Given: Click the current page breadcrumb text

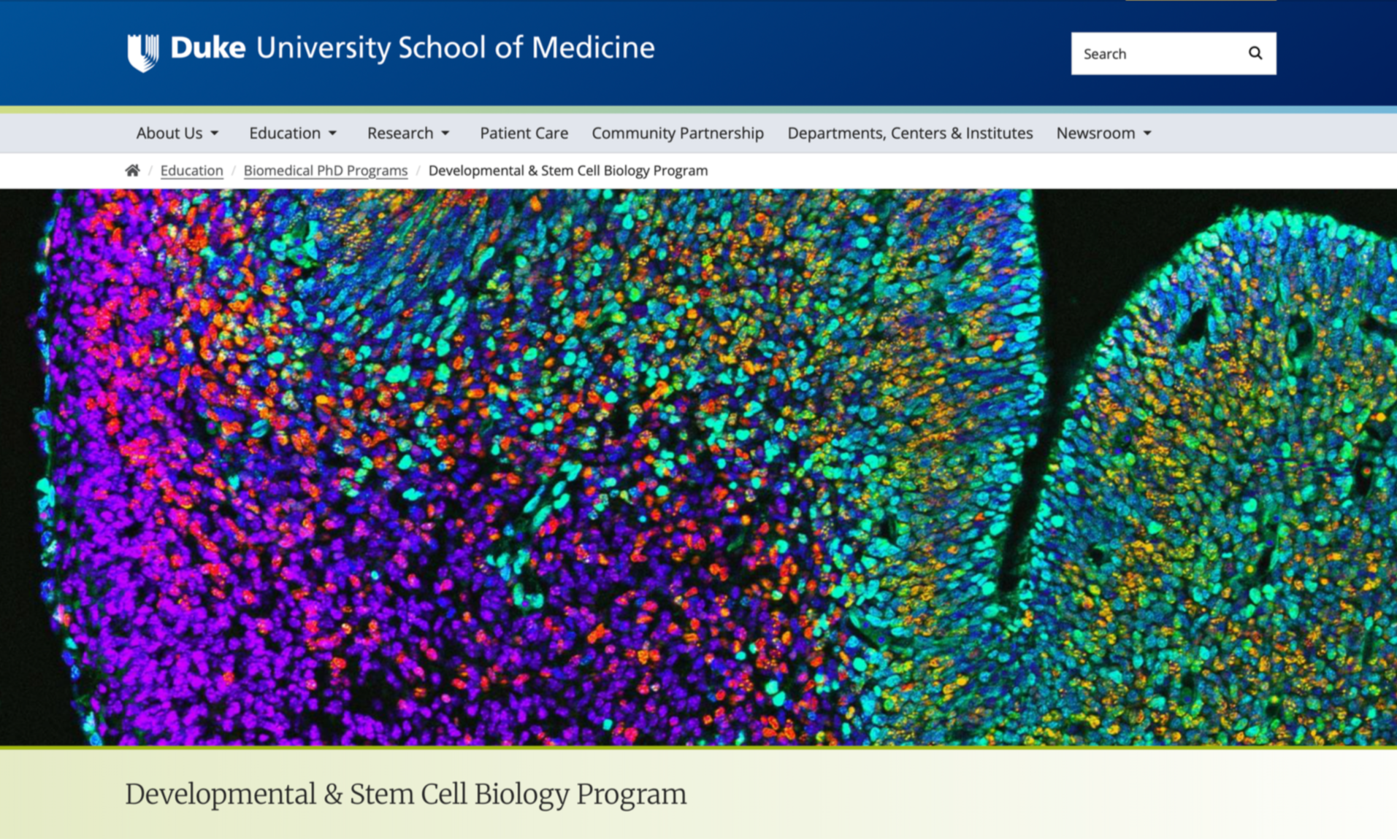Looking at the screenshot, I should (568, 171).
